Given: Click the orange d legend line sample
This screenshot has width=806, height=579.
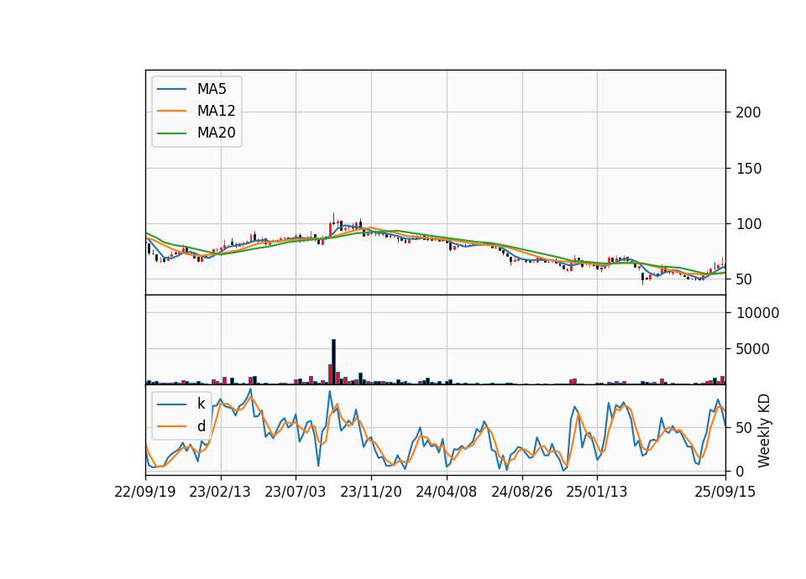Looking at the screenshot, I should click(171, 426).
